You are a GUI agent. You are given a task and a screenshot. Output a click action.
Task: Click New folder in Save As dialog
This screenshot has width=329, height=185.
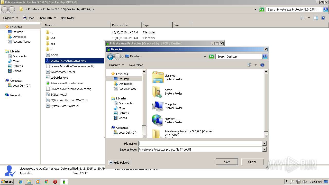point(136,65)
